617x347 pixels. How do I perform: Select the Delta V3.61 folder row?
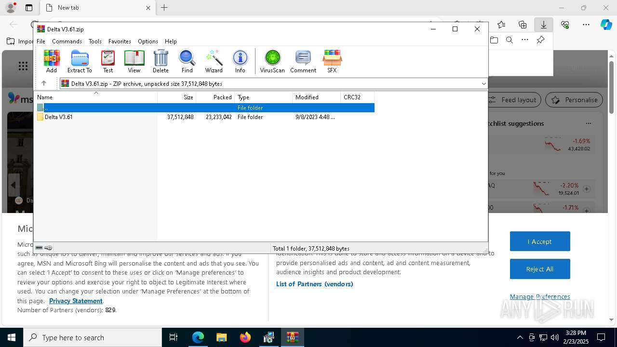(x=204, y=117)
